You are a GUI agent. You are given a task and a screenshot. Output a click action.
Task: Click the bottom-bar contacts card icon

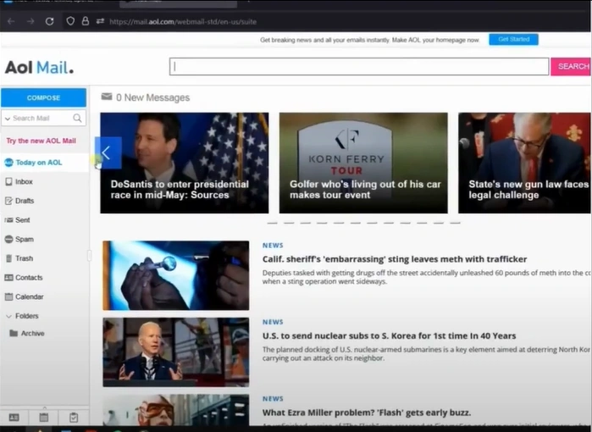14,418
